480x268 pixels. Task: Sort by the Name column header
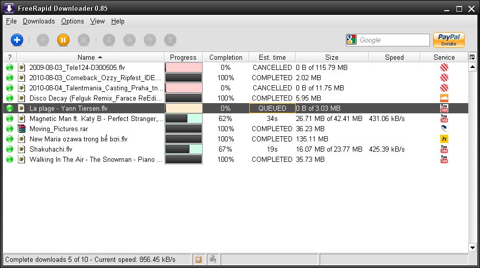(x=90, y=57)
